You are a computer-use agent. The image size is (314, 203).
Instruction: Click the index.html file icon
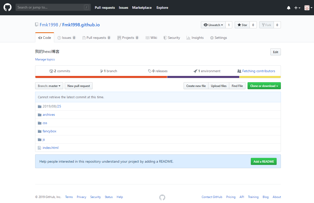click(x=39, y=148)
